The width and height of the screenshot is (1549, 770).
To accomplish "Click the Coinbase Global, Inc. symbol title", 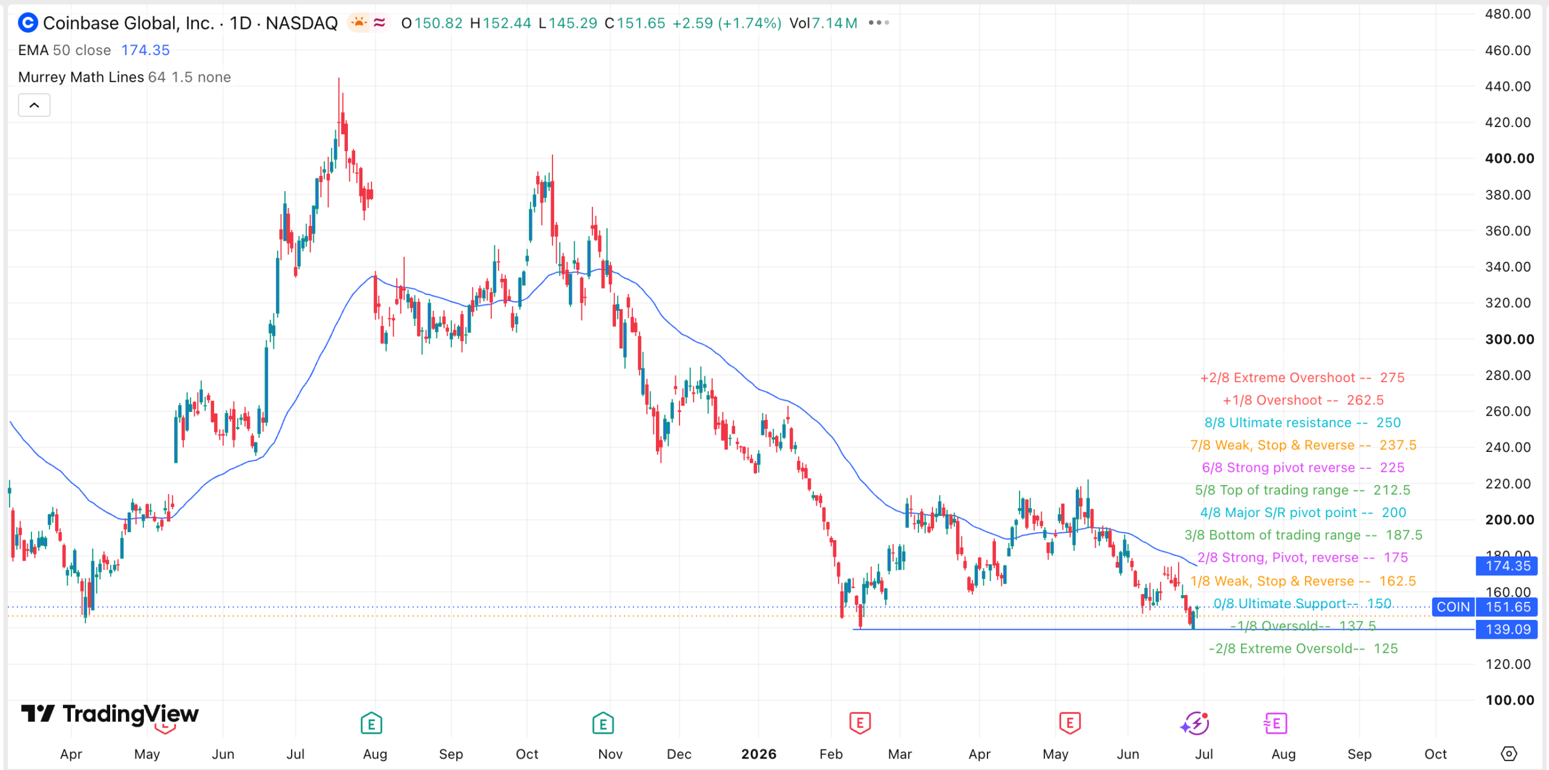I will (x=190, y=23).
